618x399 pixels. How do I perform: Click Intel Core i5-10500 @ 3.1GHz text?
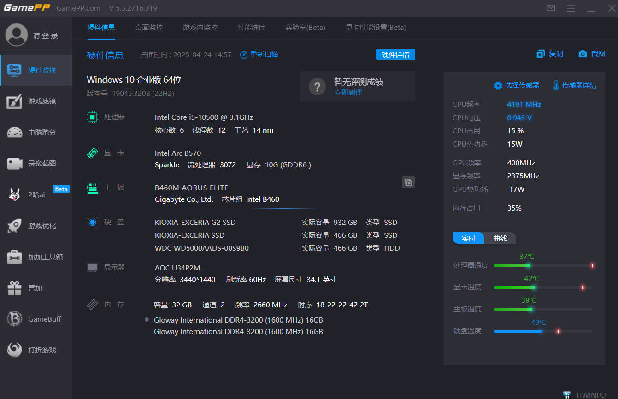coord(204,117)
